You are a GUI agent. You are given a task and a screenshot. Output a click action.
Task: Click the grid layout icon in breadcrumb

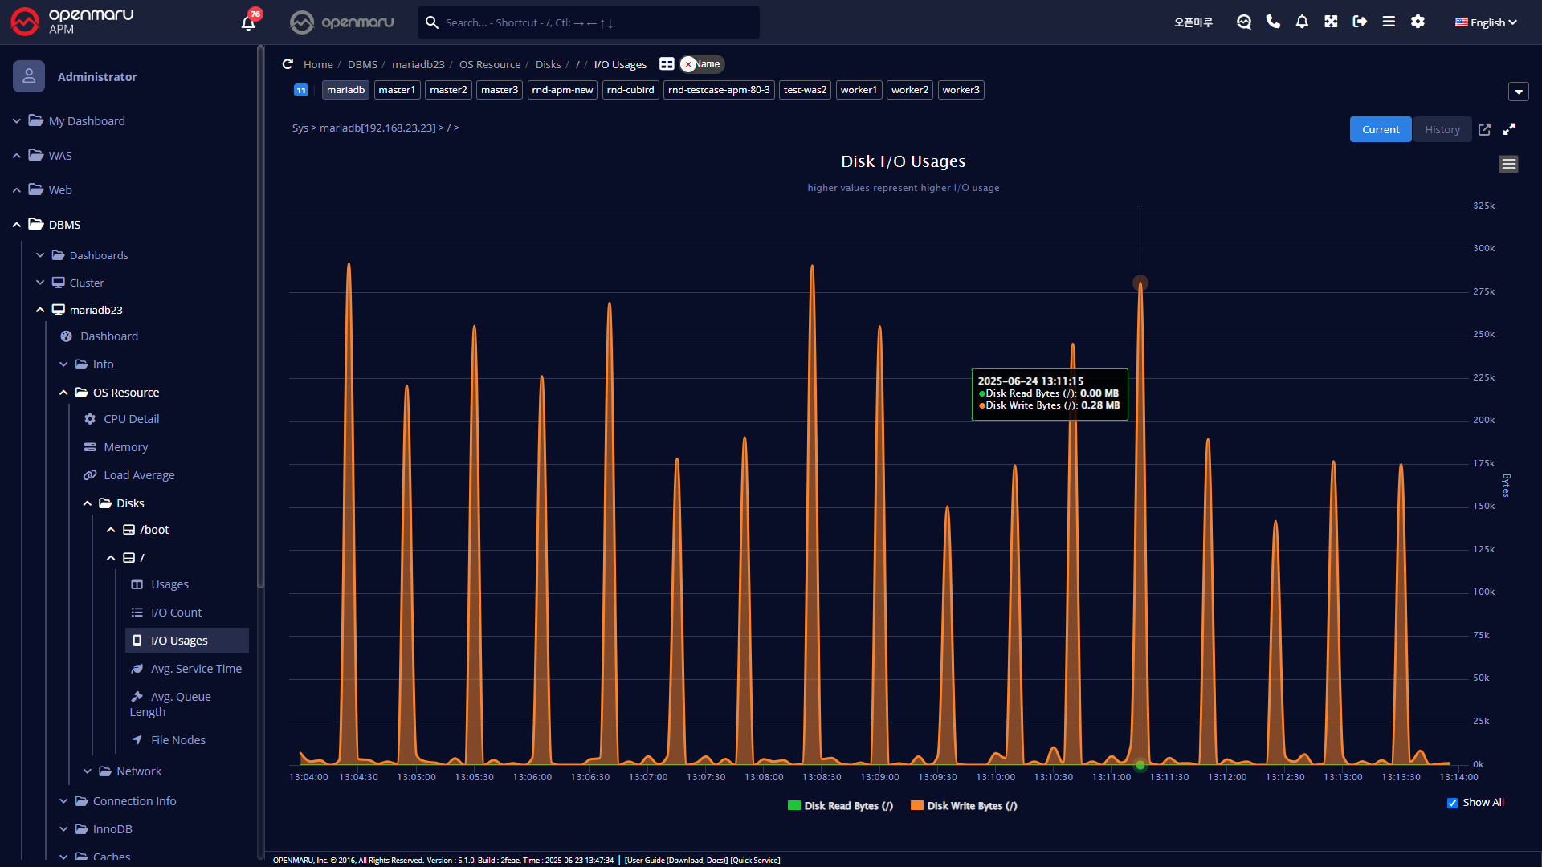(x=667, y=64)
